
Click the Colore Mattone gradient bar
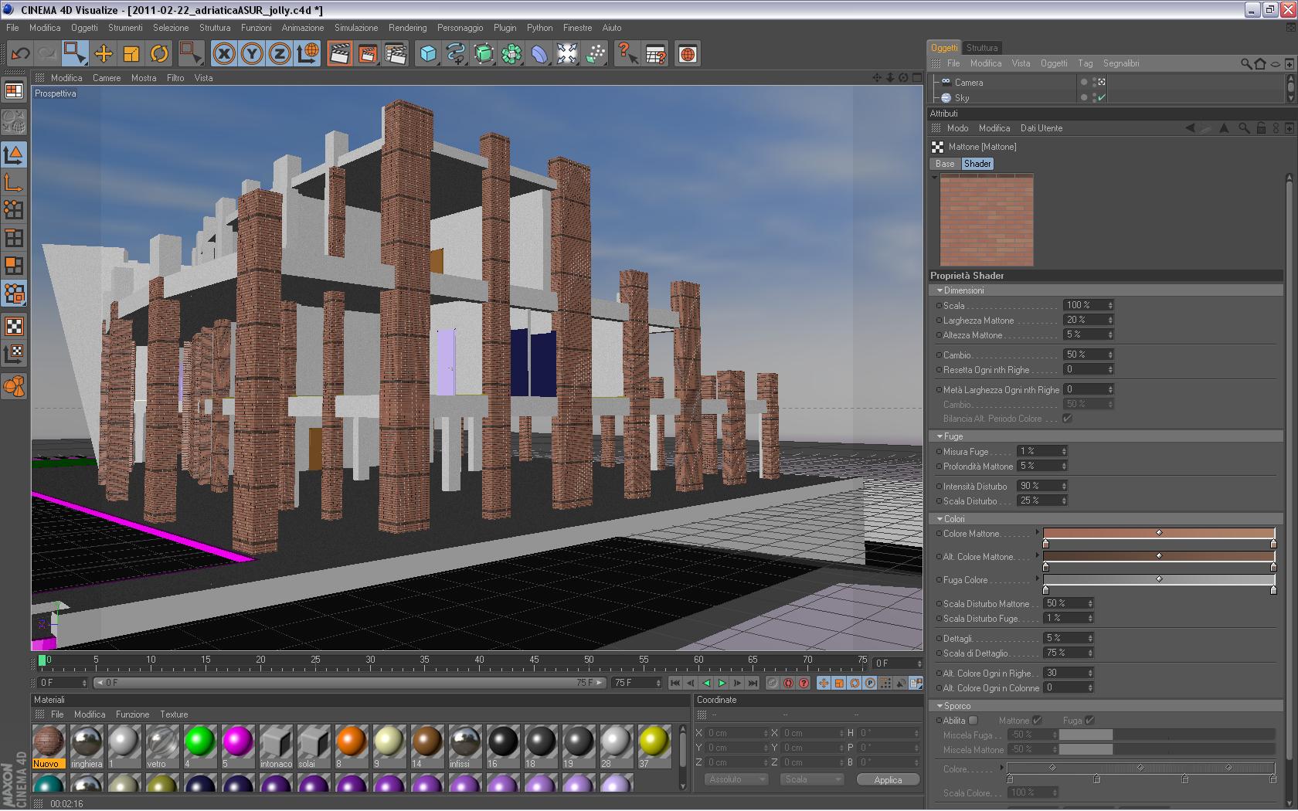tap(1159, 533)
